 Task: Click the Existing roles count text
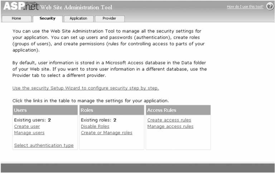(x=98, y=120)
